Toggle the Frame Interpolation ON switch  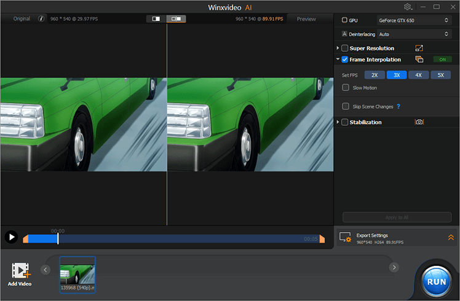tap(442, 60)
